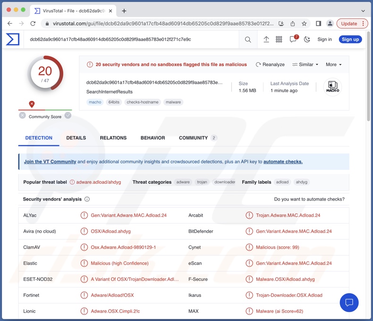Switch to the BEHAVIOR tab
This screenshot has width=373, height=321.
click(153, 138)
